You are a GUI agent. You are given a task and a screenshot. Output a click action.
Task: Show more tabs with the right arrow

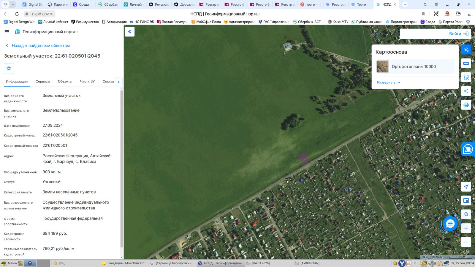119,82
